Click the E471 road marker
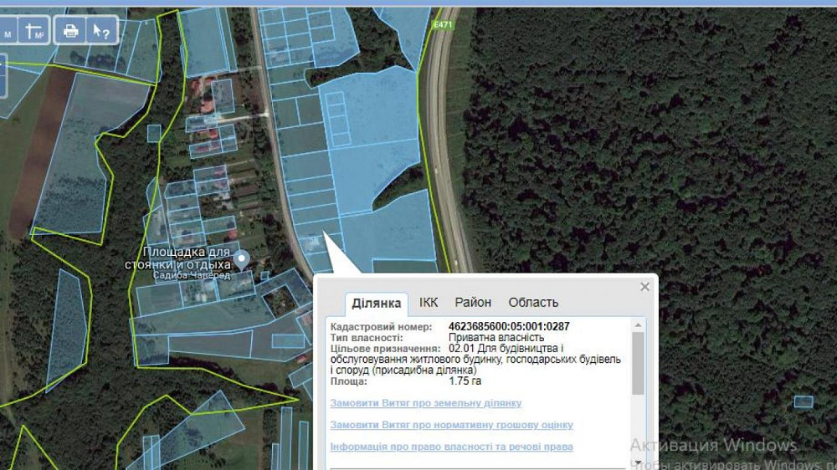The height and width of the screenshot is (470, 837). point(443,25)
